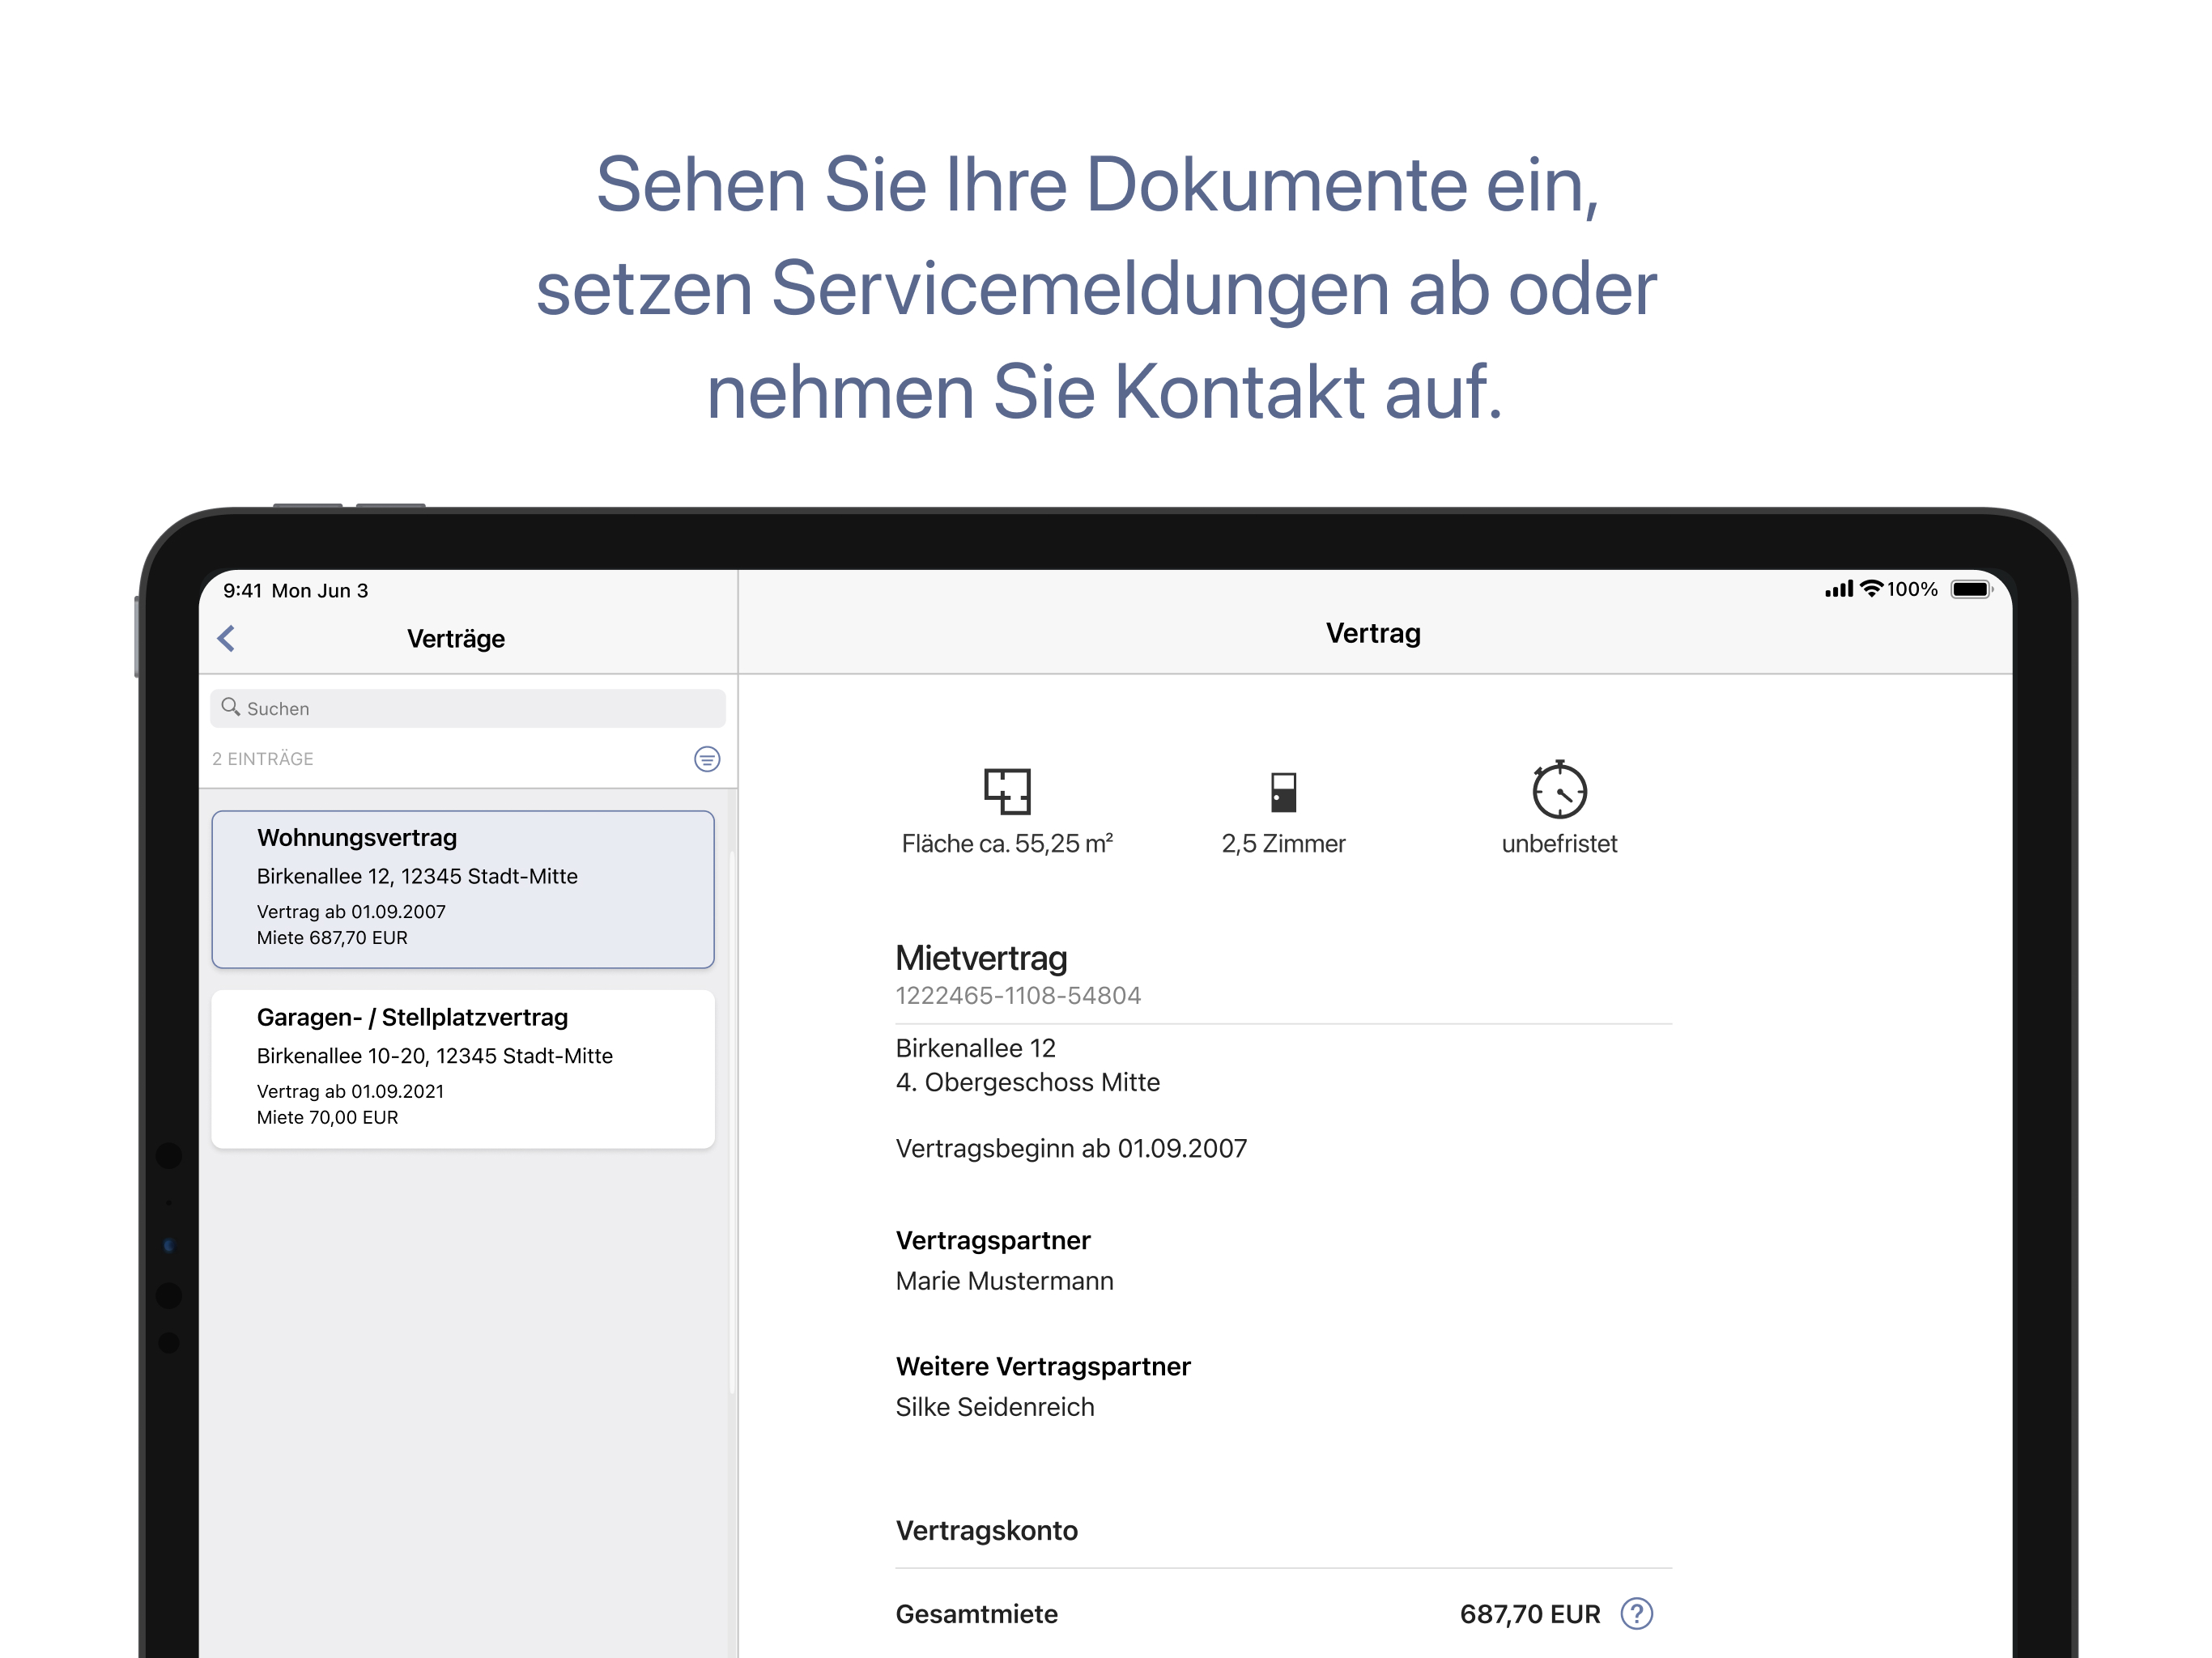
Task: Click the 9:41 Mon Jun 3 status time
Action: coord(295,590)
